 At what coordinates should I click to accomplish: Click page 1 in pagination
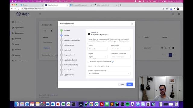(170, 55)
